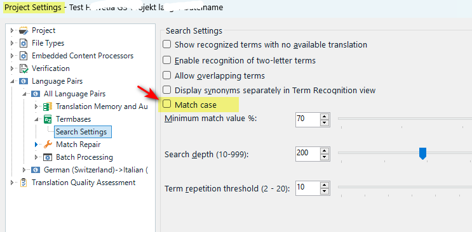The height and width of the screenshot is (232, 472).
Task: Increase Search depth with up arrow
Action: 324,151
